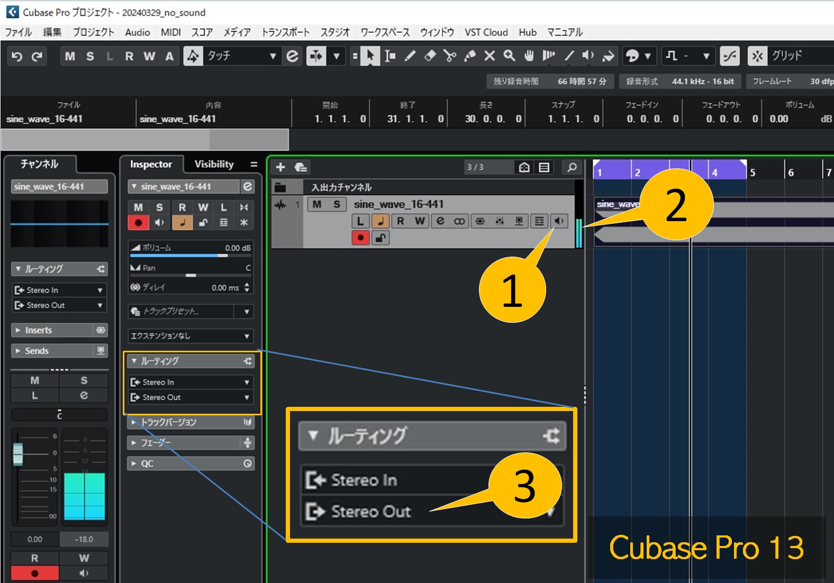834x583 pixels.
Task: Switch to the Inspector tab
Action: [151, 164]
